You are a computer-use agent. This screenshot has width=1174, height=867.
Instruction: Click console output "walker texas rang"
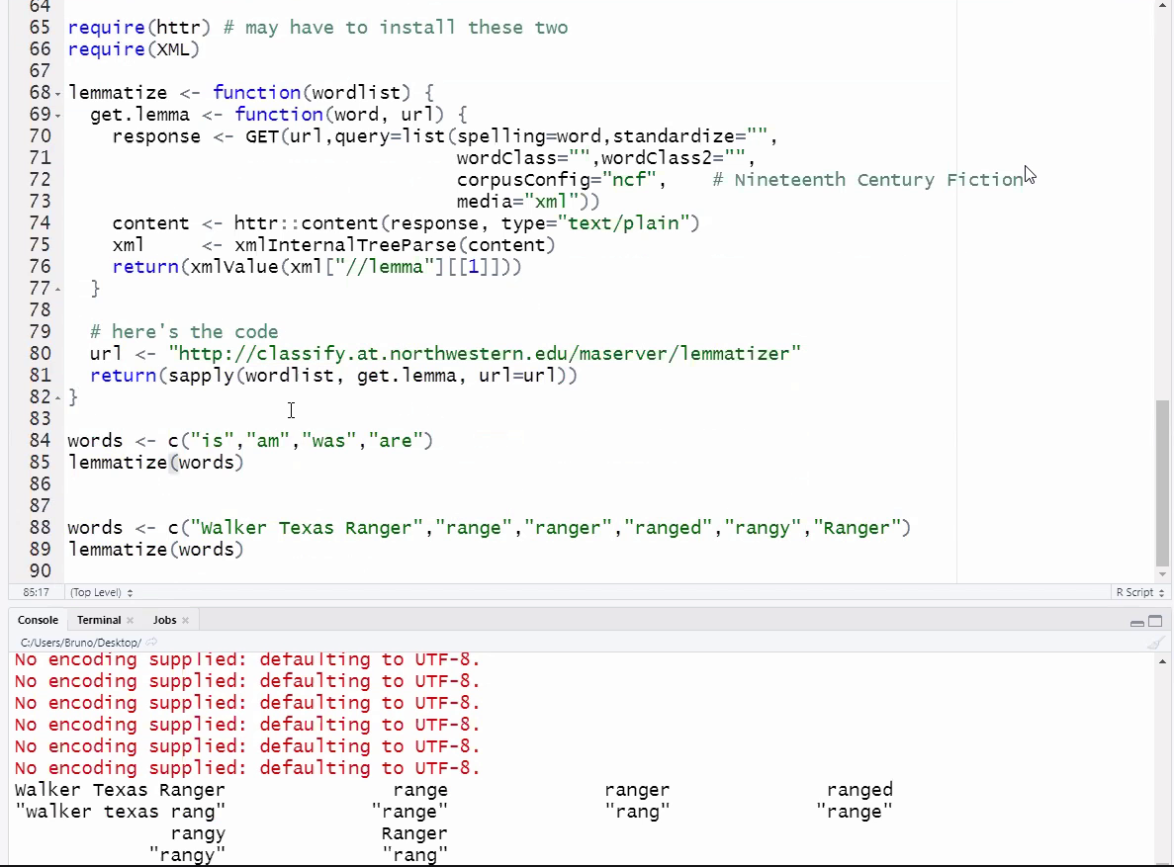(x=120, y=812)
